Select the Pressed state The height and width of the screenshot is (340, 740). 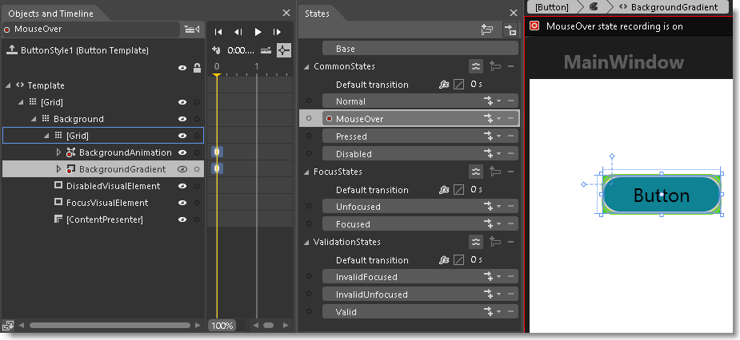coord(354,136)
